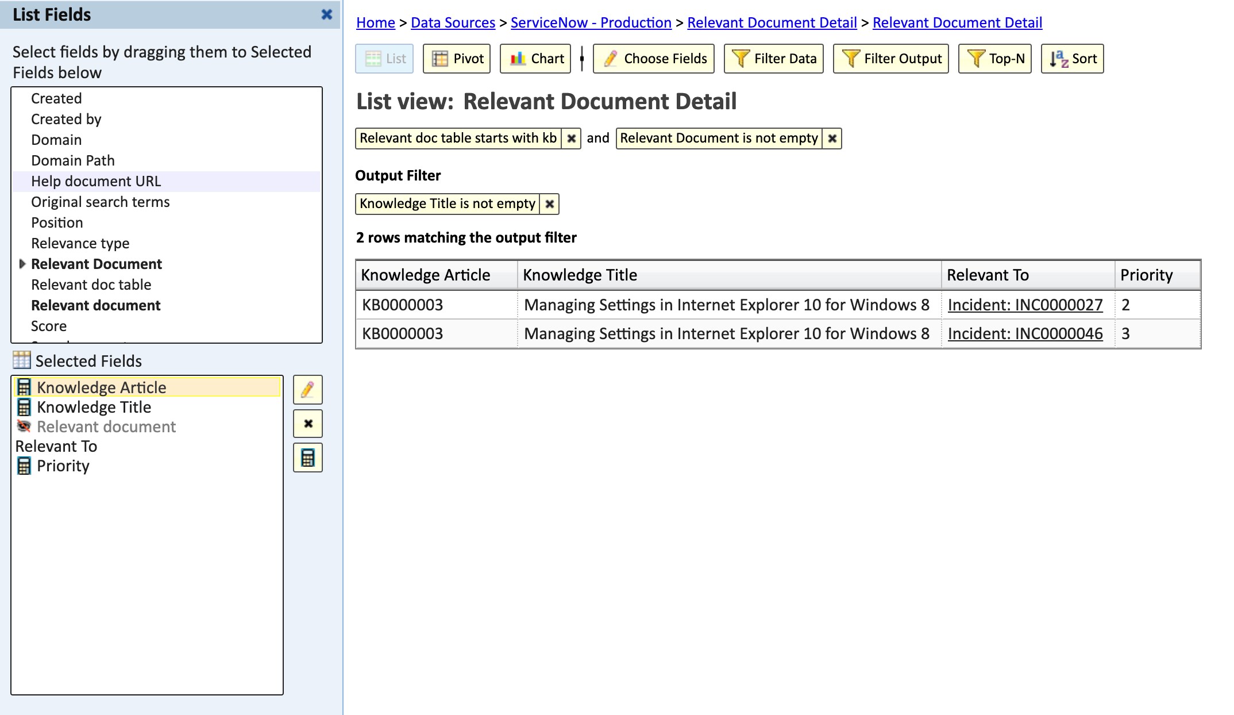Switch to the Pivot view

(457, 59)
